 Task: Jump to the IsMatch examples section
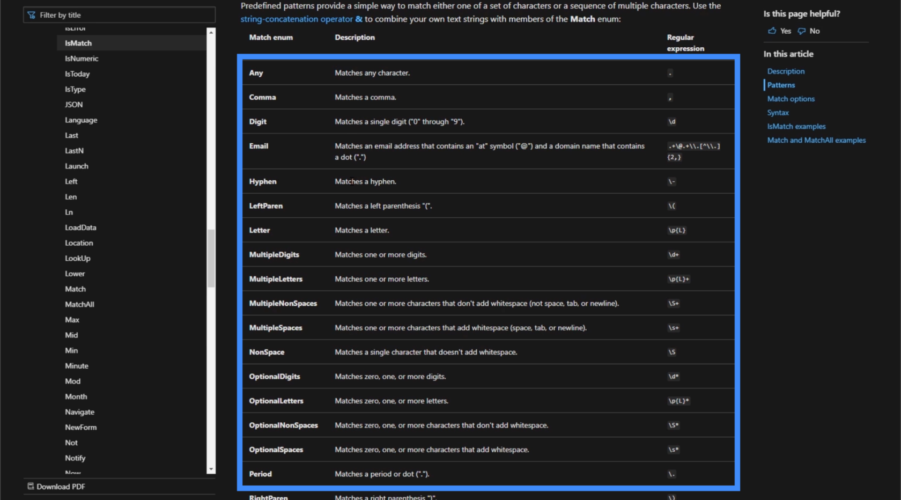(x=796, y=127)
